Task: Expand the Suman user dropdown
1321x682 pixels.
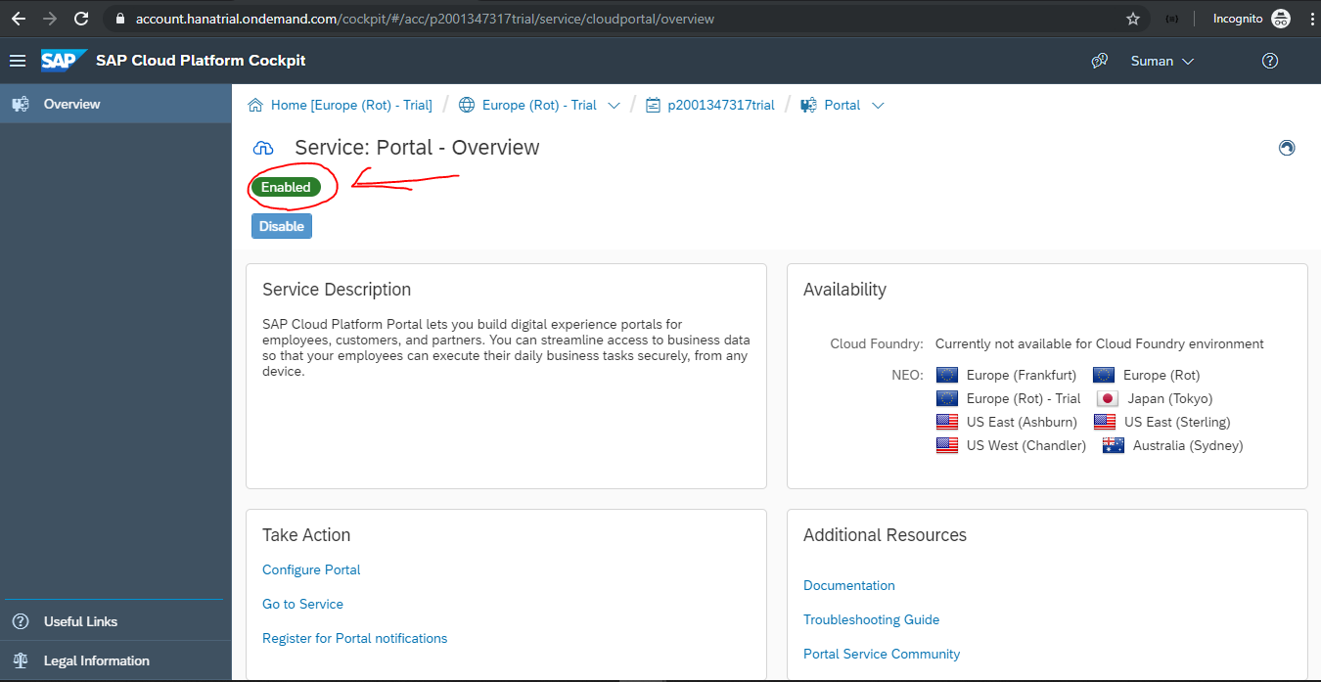Action: click(x=1162, y=61)
